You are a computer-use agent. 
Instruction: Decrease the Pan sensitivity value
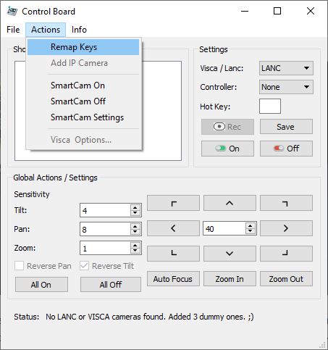click(x=135, y=232)
